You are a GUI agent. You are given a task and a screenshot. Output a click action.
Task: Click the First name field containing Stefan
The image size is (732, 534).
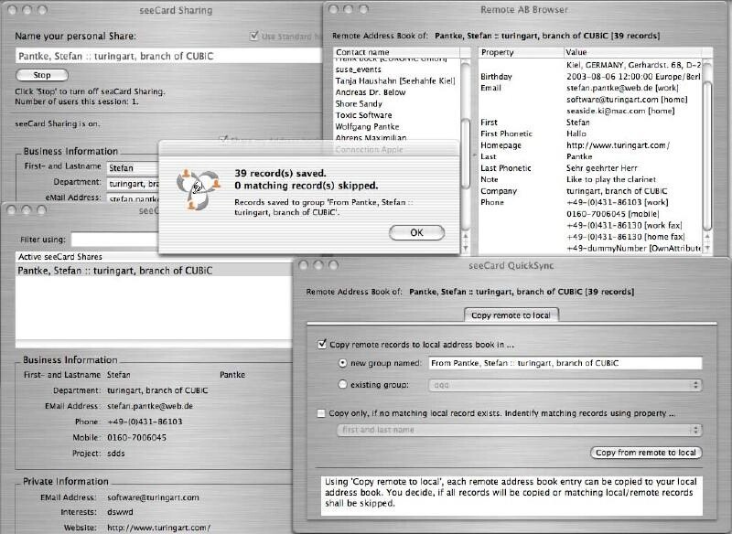133,168
